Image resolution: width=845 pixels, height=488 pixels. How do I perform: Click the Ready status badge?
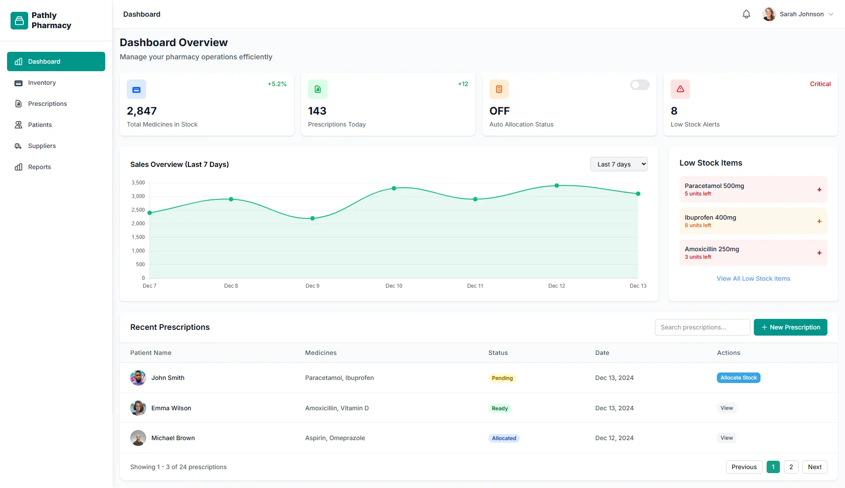(500, 408)
